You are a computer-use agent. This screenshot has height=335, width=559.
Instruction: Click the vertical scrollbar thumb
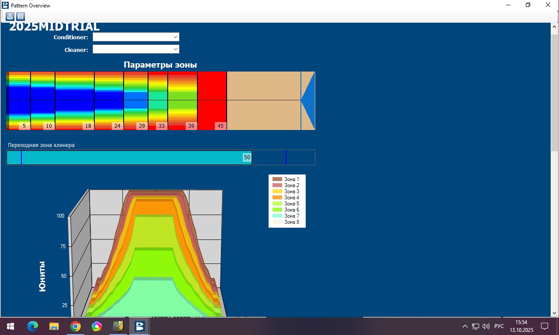555,87
